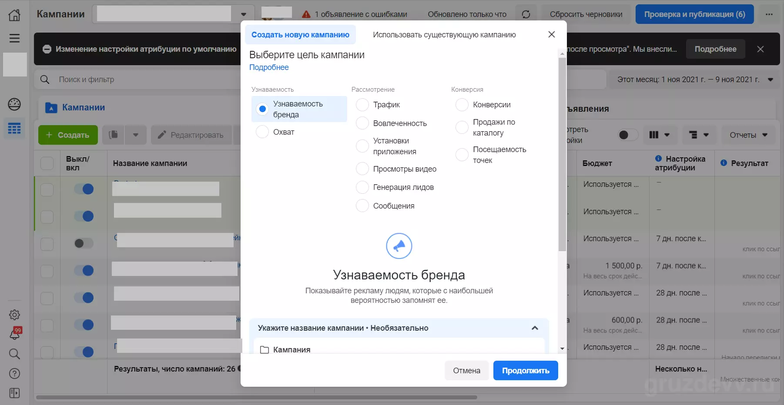Viewport: 784px width, 405px height.
Task: Collapse the Укажите название кампании section
Action: pos(535,328)
